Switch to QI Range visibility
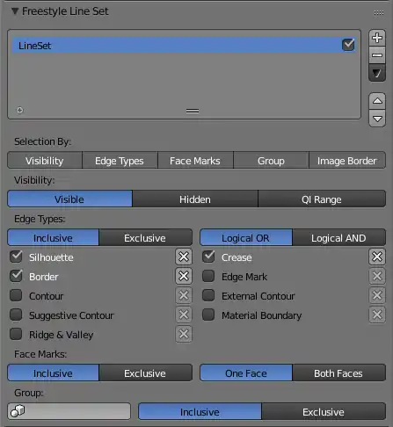 (322, 199)
